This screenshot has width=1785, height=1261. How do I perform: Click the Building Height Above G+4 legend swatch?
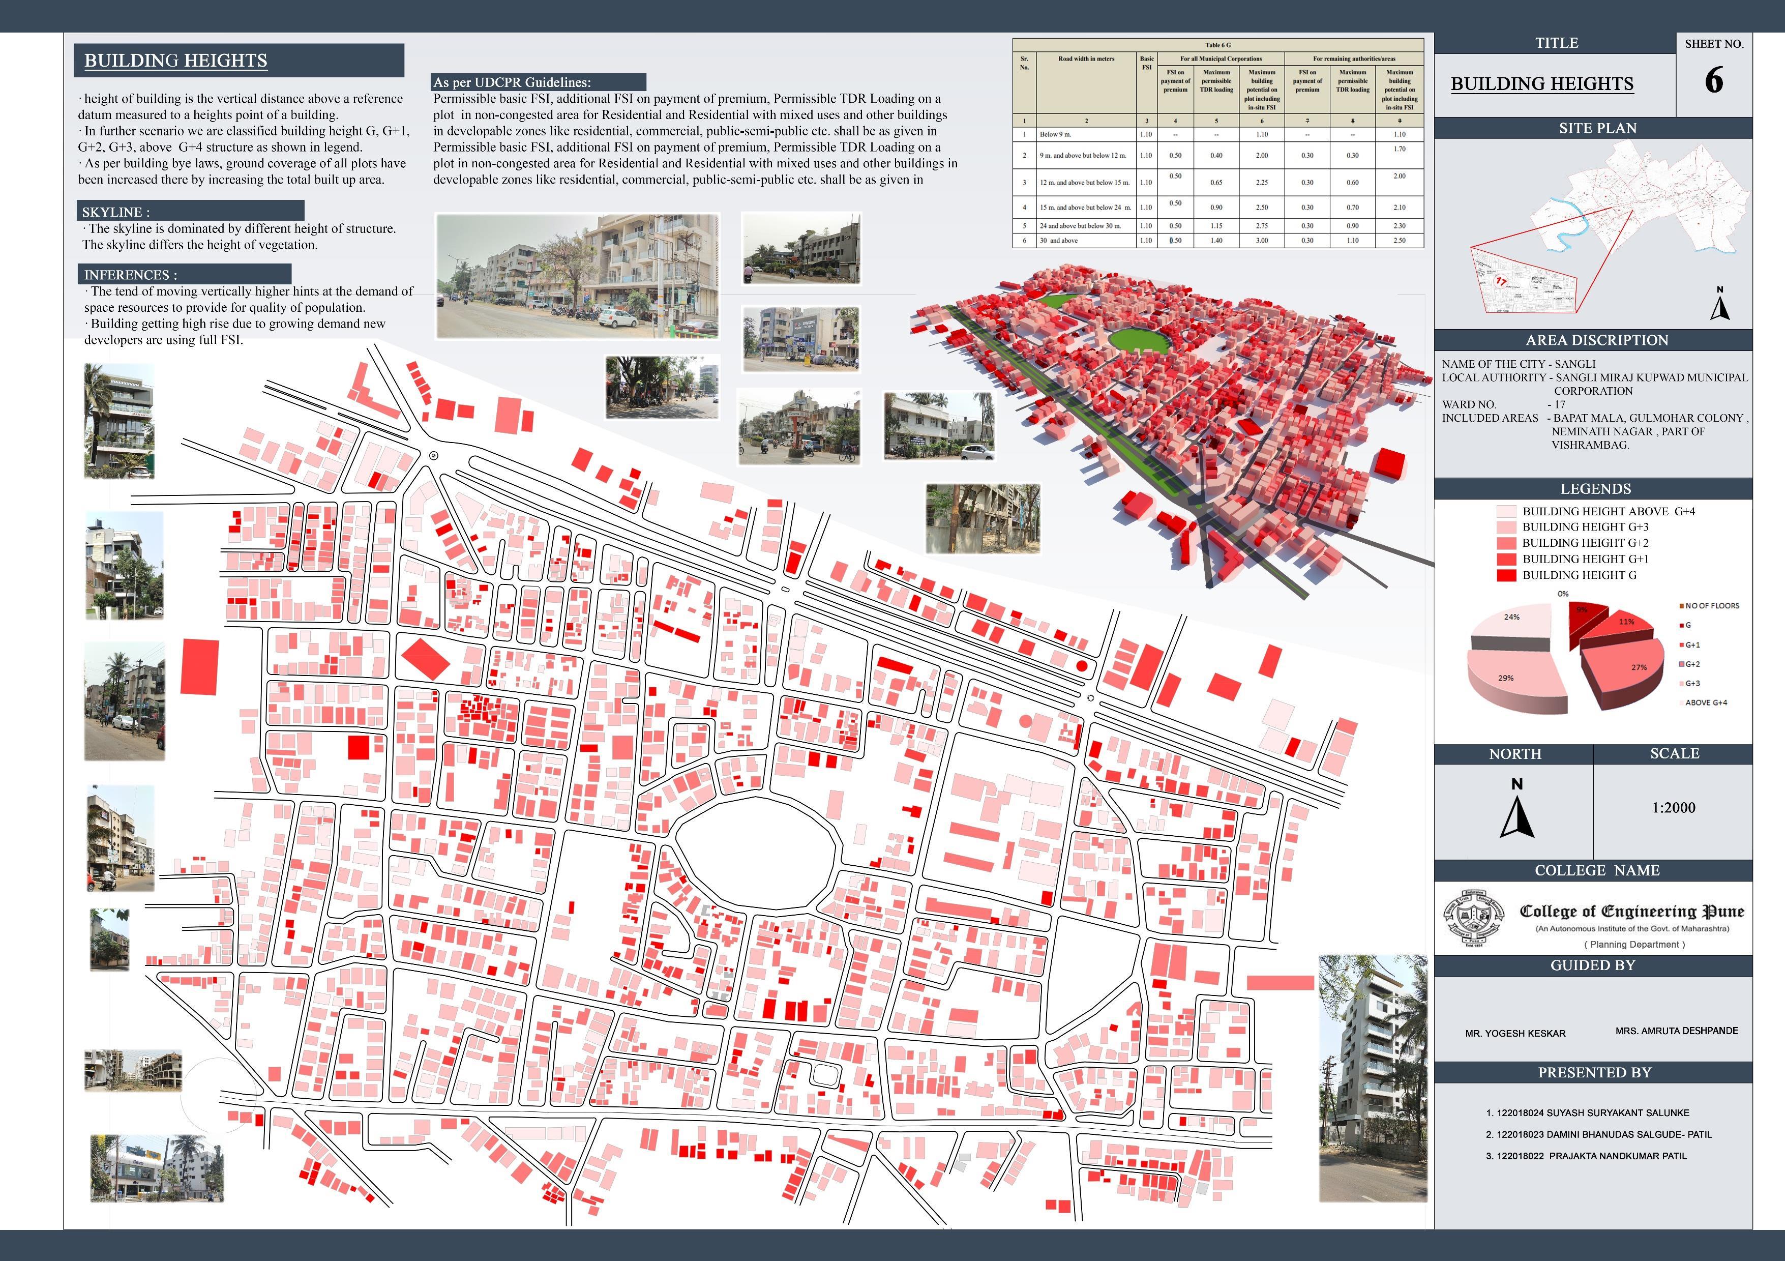pyautogui.click(x=1506, y=512)
